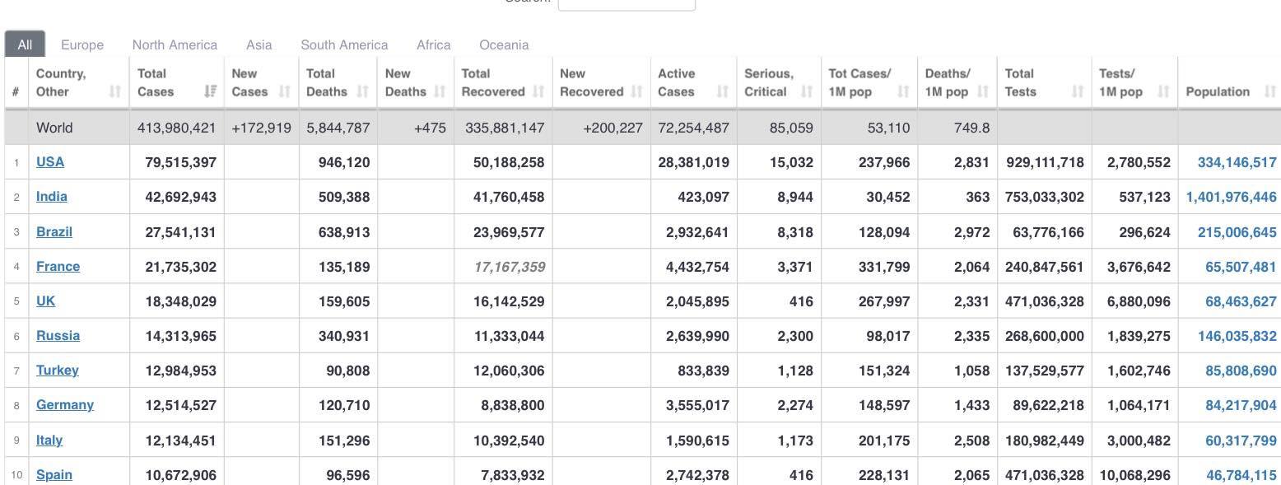Sort by Total Deaths column
The height and width of the screenshot is (485, 1281).
click(338, 82)
